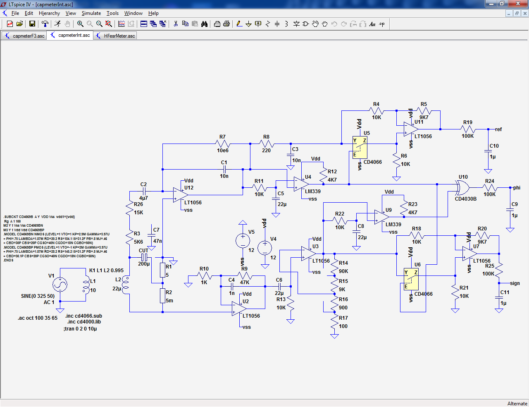Click the Run simulation icon
Screen dimensions: 529x407
click(x=57, y=24)
